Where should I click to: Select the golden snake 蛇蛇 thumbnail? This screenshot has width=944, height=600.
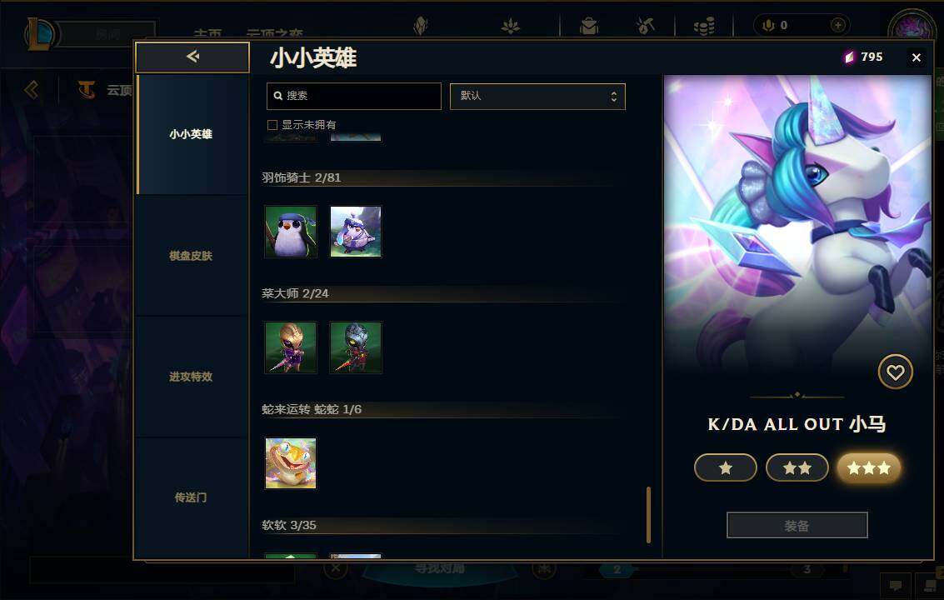coord(291,463)
